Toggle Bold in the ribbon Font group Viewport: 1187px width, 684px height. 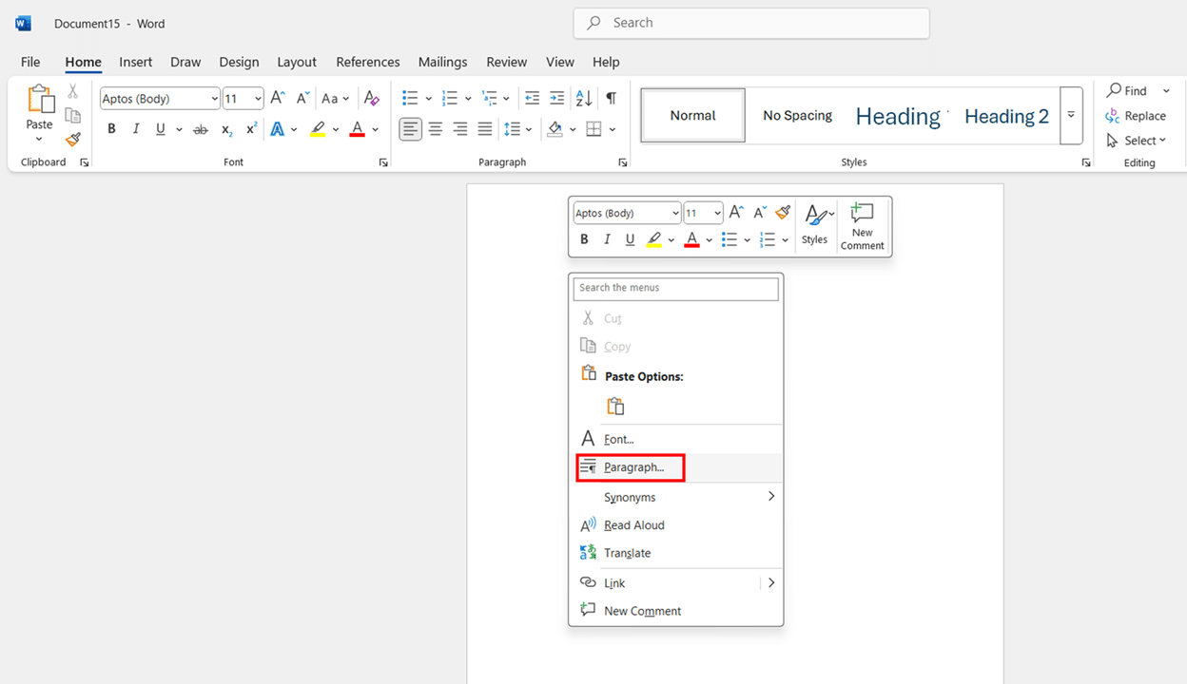[x=111, y=129]
